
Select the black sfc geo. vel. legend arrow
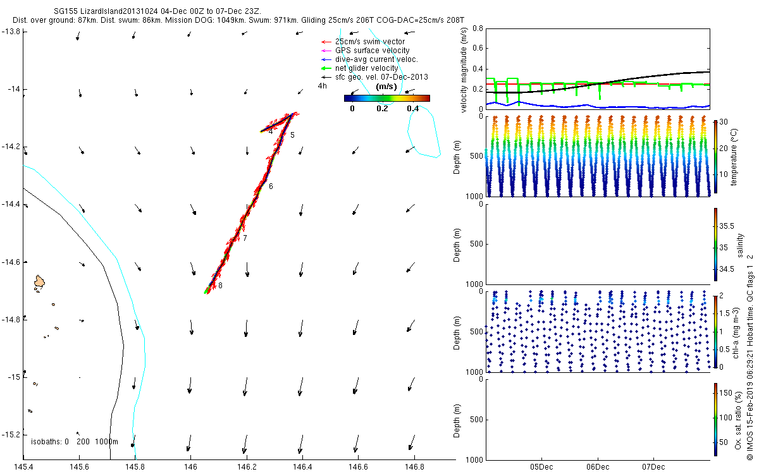tap(326, 77)
